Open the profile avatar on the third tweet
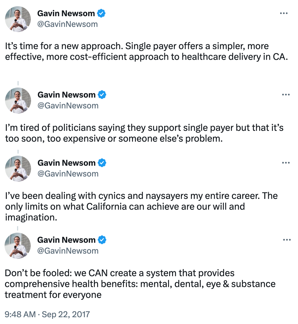 pyautogui.click(x=18, y=169)
